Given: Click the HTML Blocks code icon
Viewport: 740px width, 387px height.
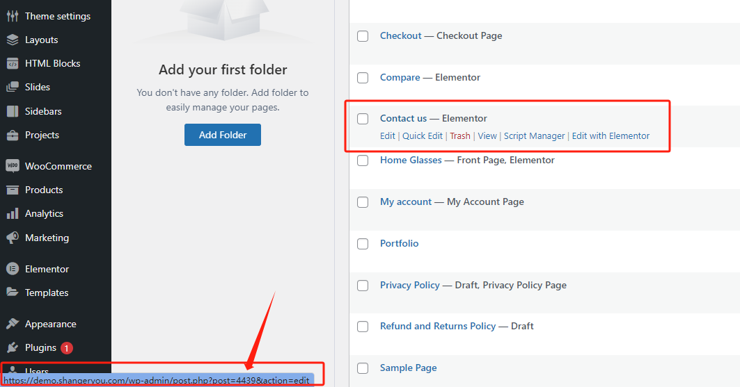Looking at the screenshot, I should click(x=13, y=63).
